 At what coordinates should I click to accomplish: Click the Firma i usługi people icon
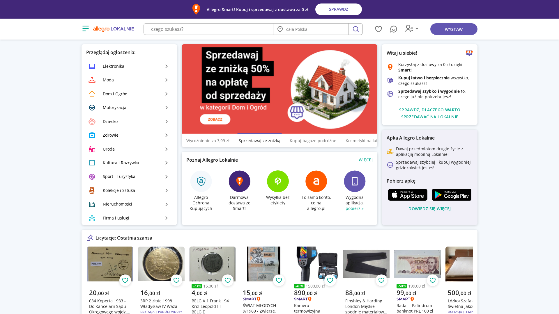[x=92, y=218]
